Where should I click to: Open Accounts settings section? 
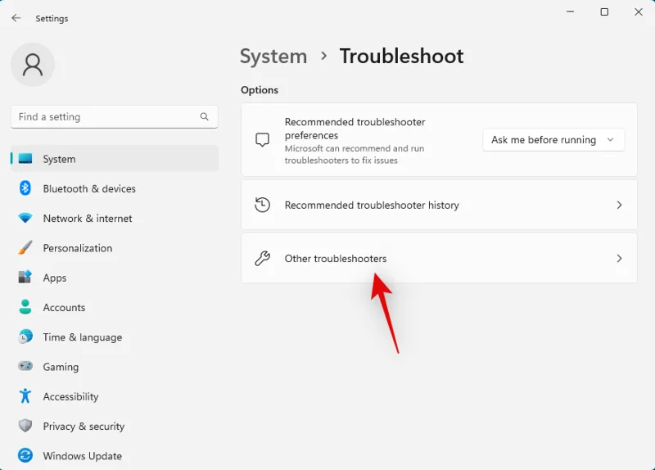click(64, 308)
